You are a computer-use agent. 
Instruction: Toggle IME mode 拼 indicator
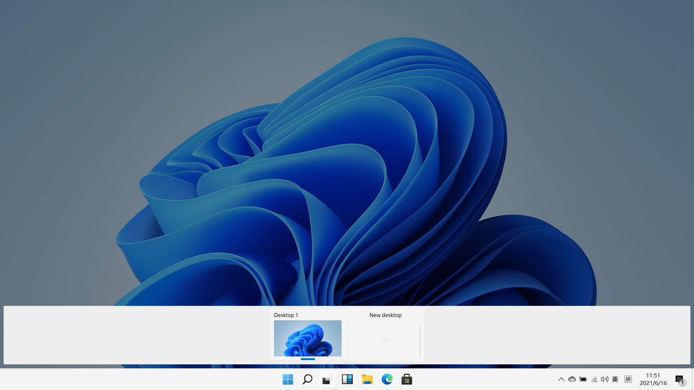point(628,379)
